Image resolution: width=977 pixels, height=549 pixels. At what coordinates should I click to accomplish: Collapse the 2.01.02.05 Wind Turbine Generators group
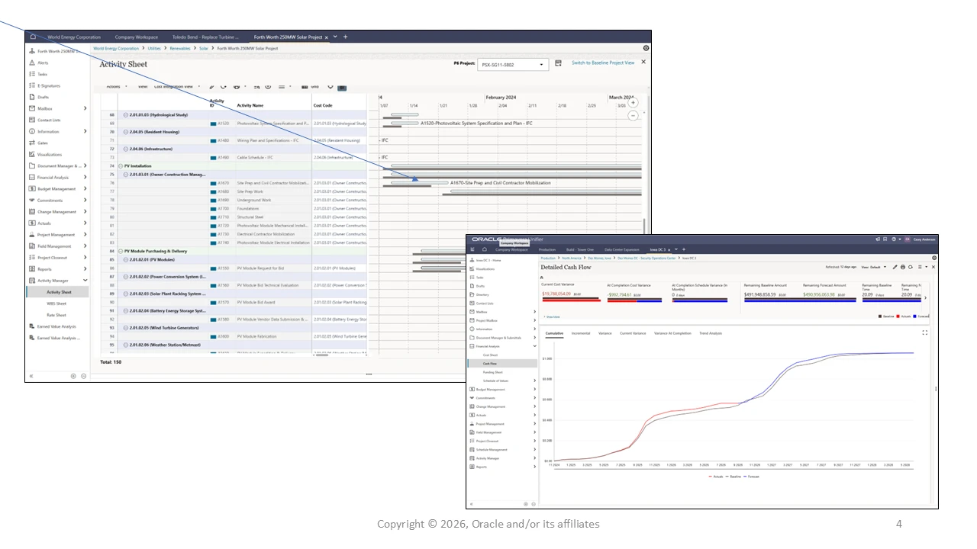tap(125, 328)
